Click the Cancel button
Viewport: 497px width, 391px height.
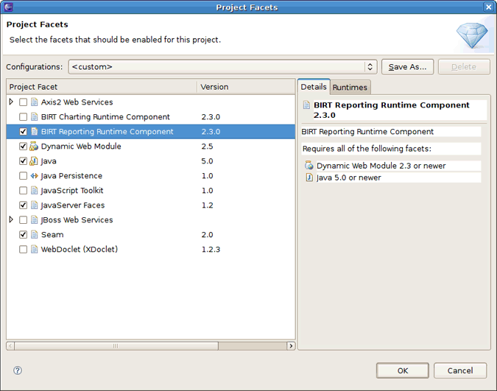[460, 370]
